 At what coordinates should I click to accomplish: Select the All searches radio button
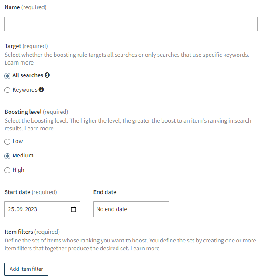[7, 75]
